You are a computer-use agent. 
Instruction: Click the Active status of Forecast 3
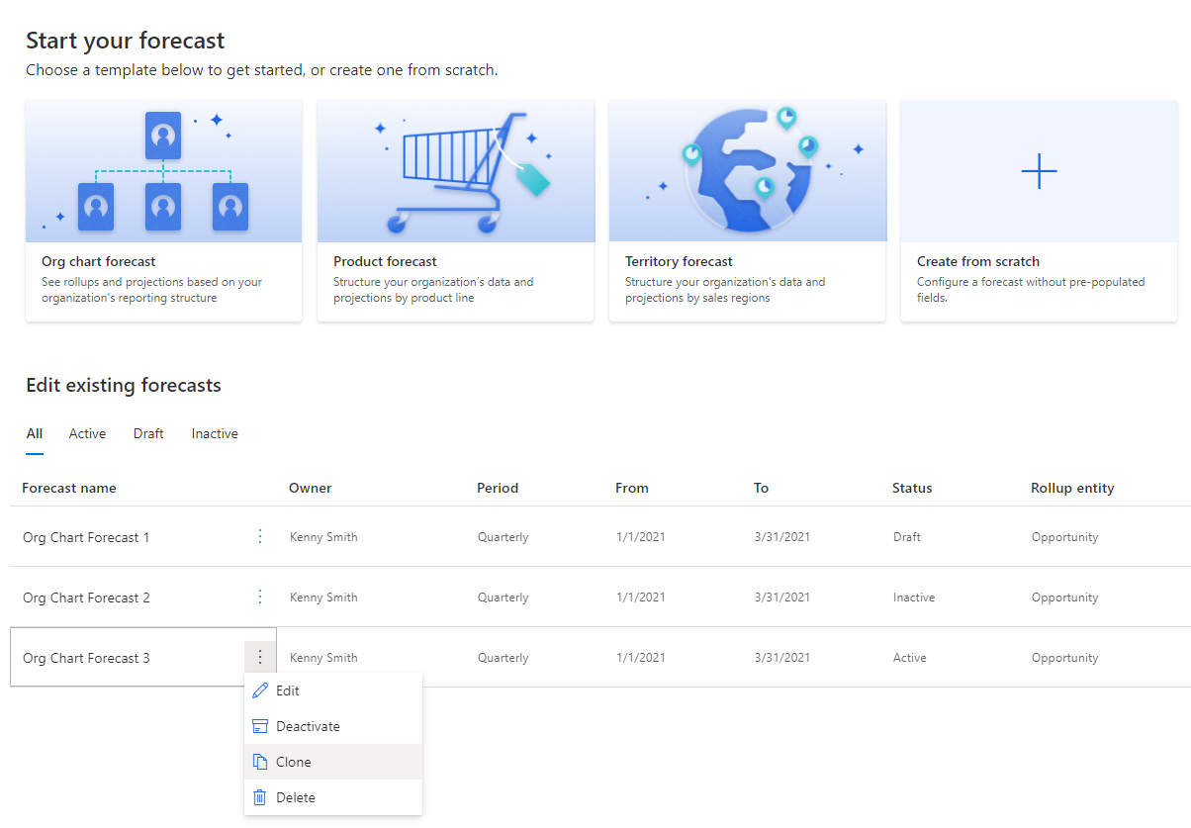(909, 658)
